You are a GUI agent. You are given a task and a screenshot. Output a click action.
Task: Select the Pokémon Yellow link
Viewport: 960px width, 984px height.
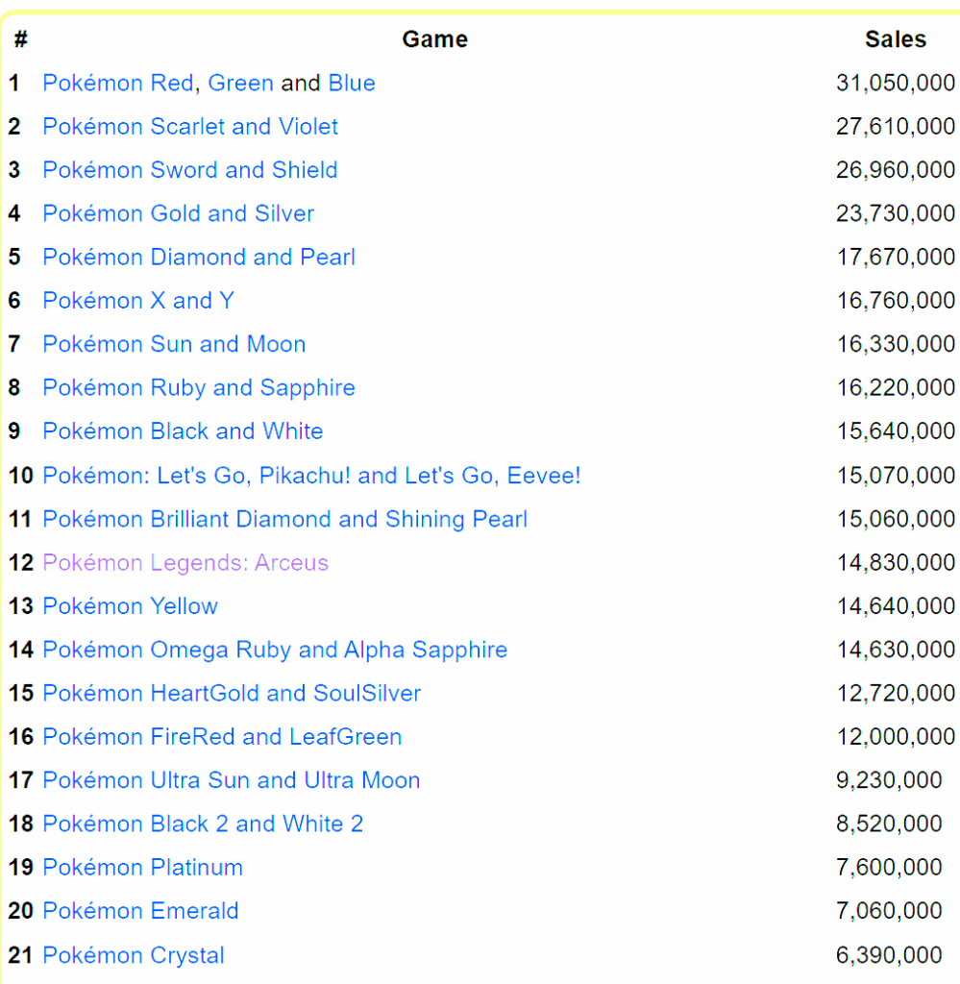point(130,606)
